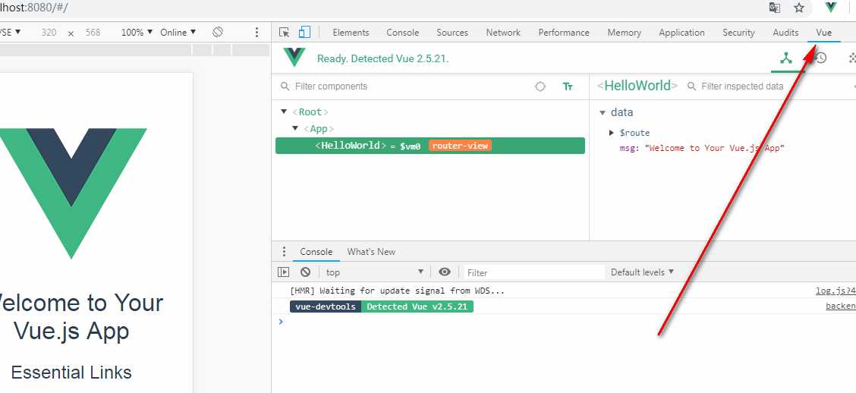Click the router-view badge
The height and width of the screenshot is (393, 856).
point(460,146)
